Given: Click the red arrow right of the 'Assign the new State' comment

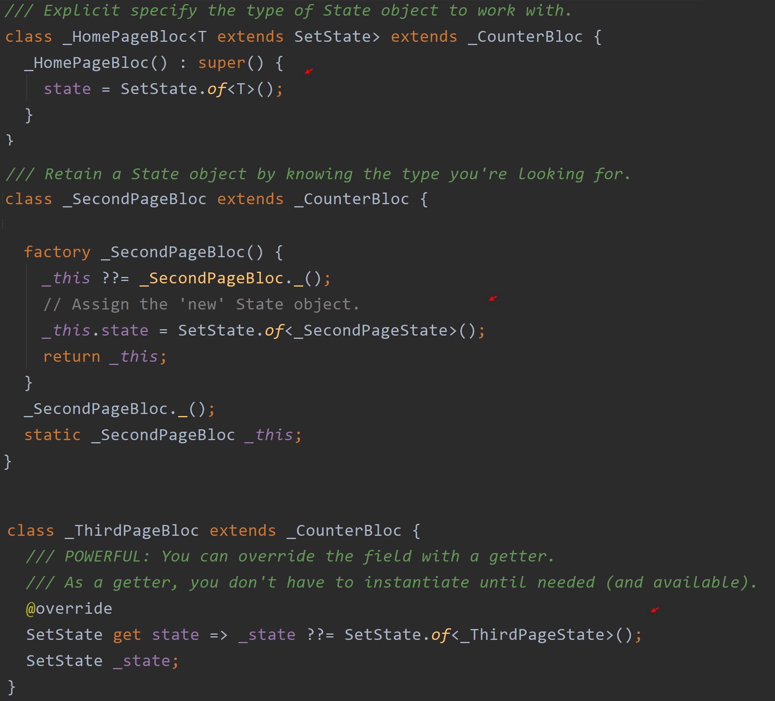Looking at the screenshot, I should tap(493, 298).
